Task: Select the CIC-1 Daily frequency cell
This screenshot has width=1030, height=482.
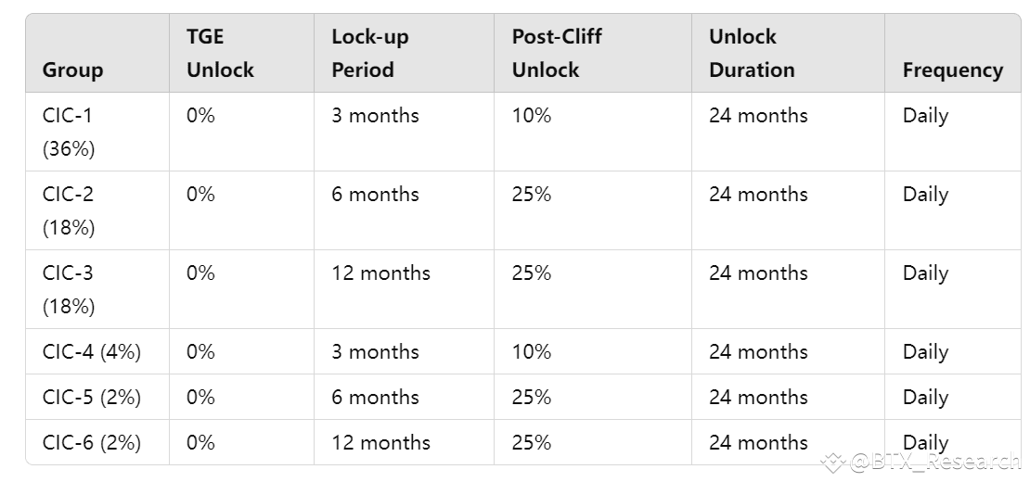Action: (x=925, y=116)
